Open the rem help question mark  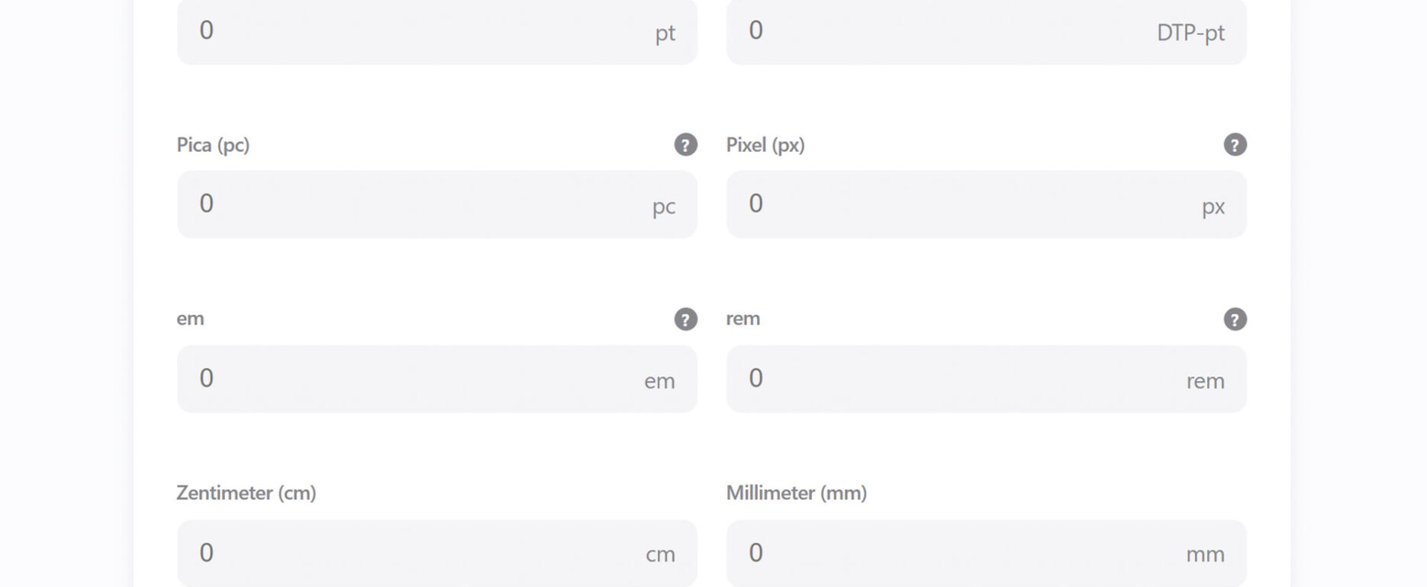[x=1235, y=319]
